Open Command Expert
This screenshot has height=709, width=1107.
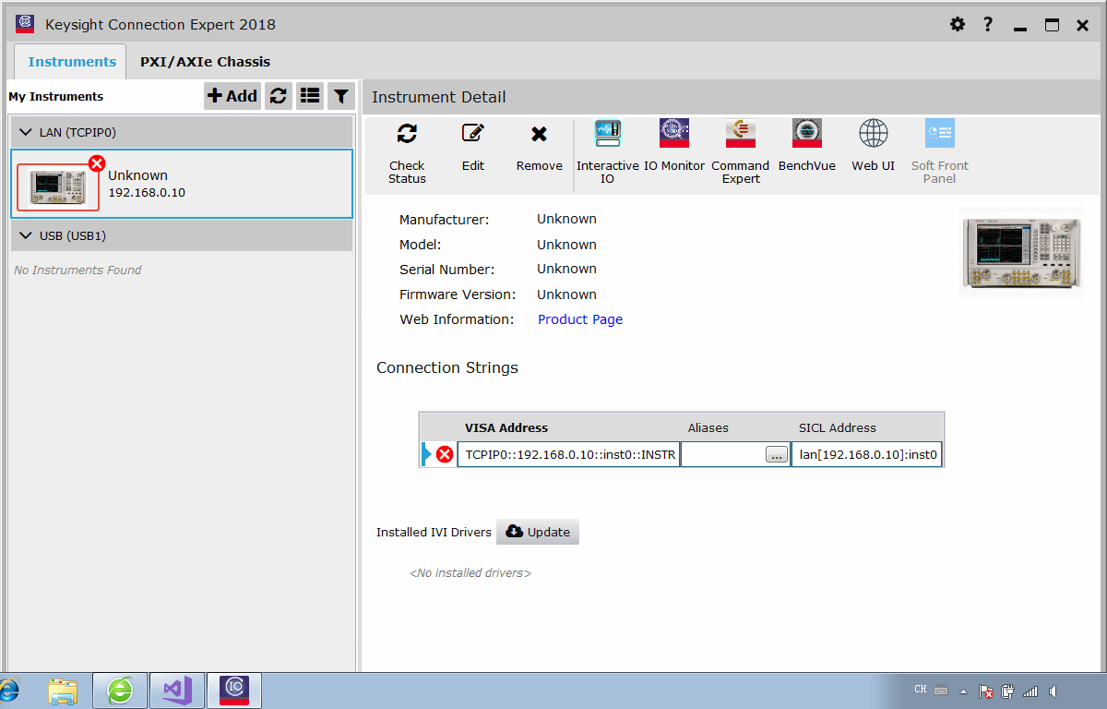tap(741, 133)
